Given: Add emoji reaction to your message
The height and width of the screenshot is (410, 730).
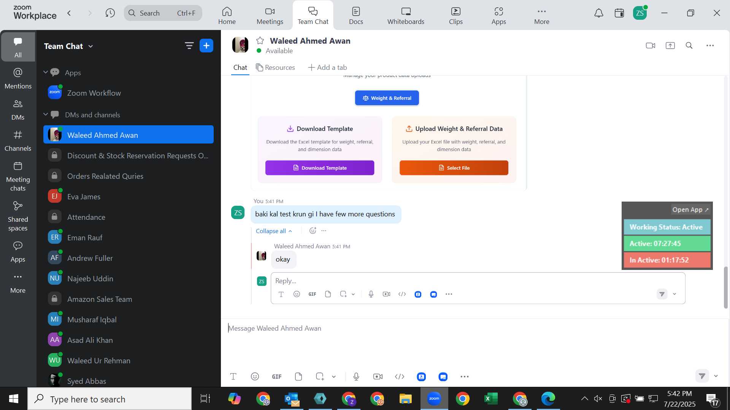Looking at the screenshot, I should click(x=313, y=230).
